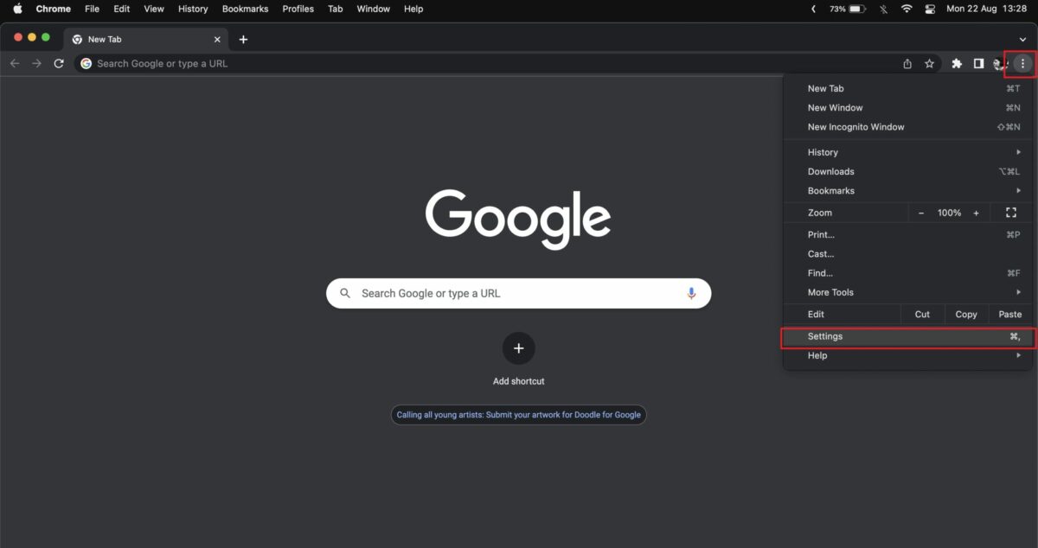Select New Tab in the Chrome menu
The image size is (1038, 548).
coord(907,88)
